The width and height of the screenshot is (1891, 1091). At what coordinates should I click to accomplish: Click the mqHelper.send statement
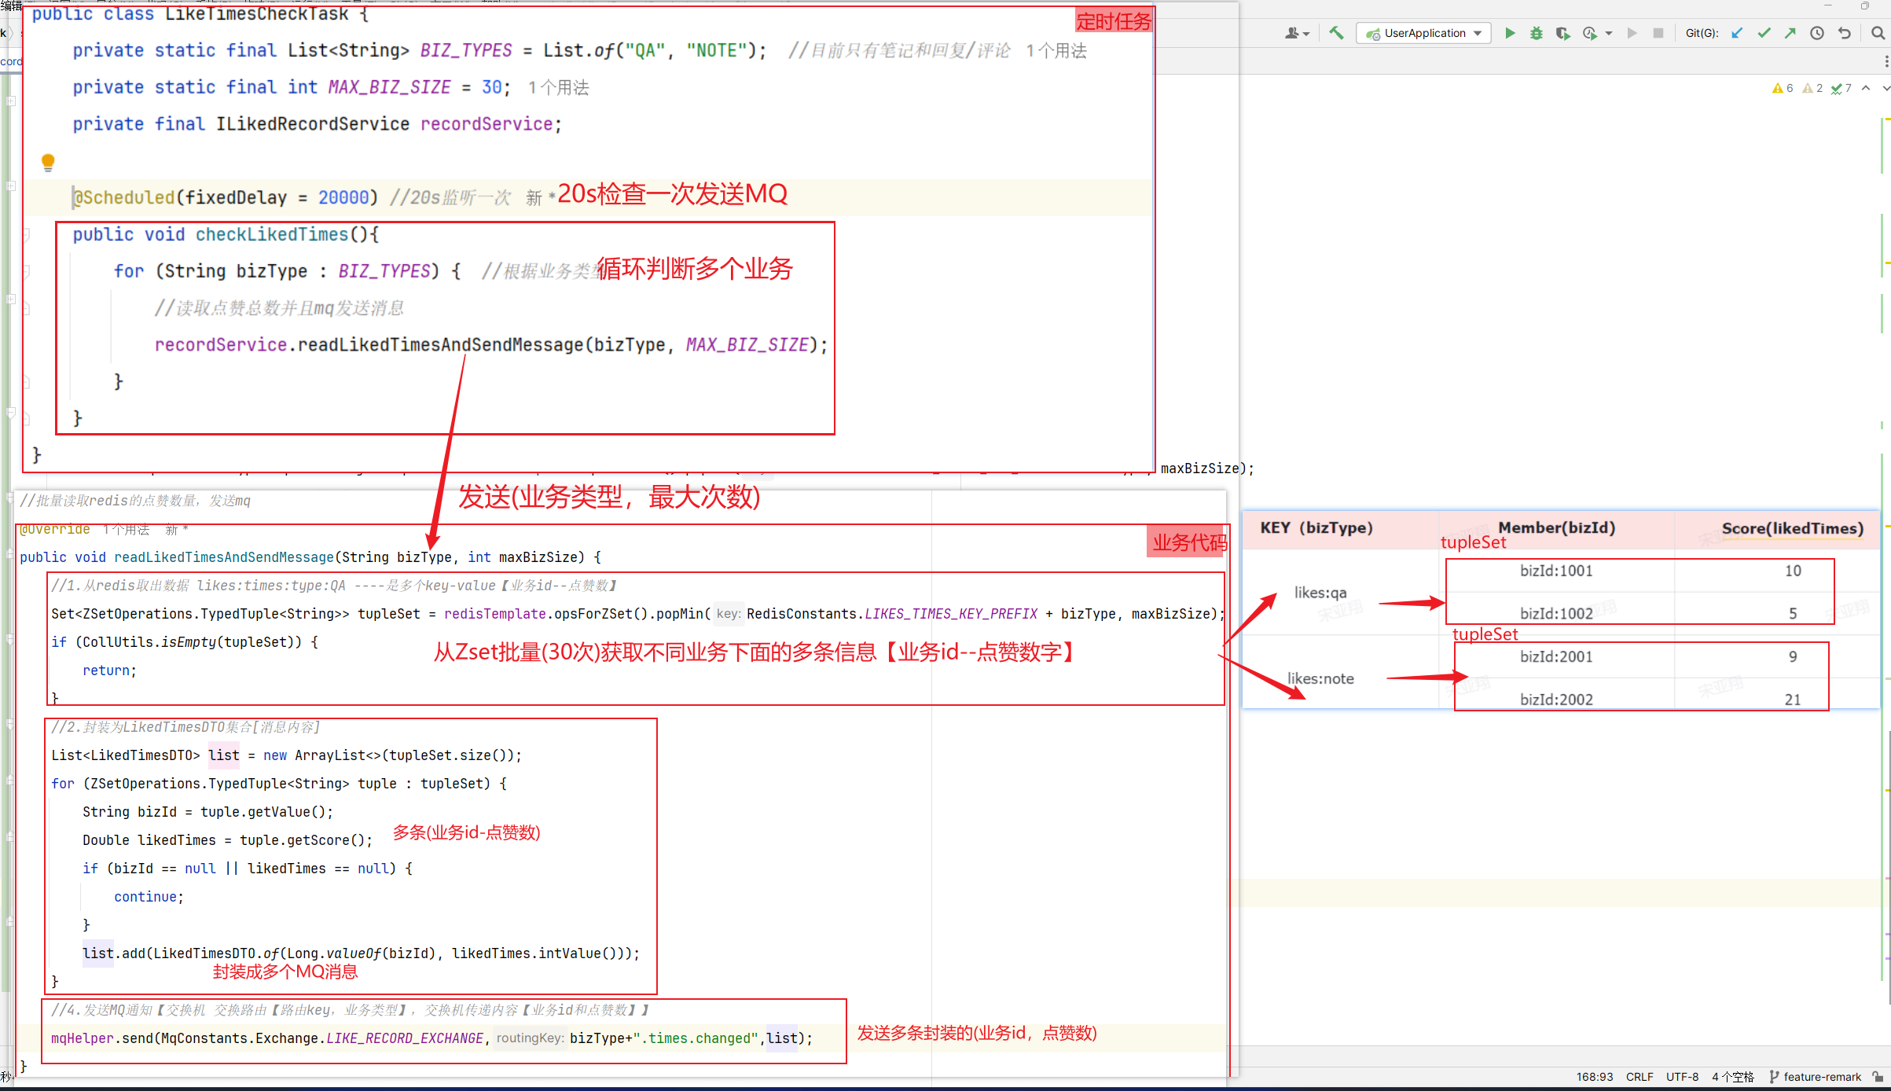point(431,1038)
